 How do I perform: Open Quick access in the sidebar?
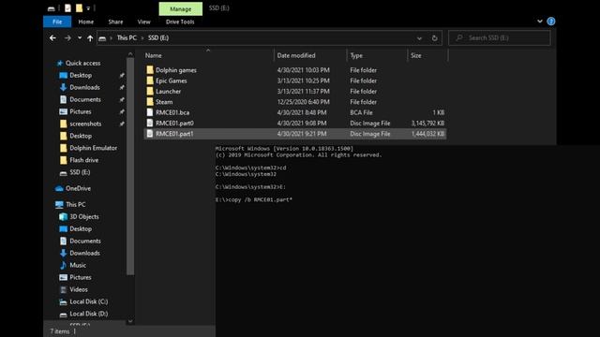click(82, 63)
